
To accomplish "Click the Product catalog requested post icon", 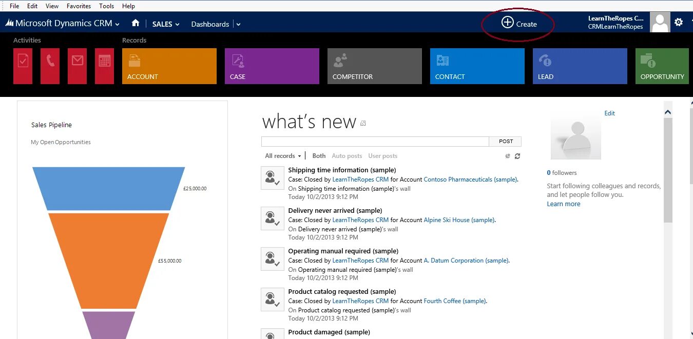I will pos(273,300).
